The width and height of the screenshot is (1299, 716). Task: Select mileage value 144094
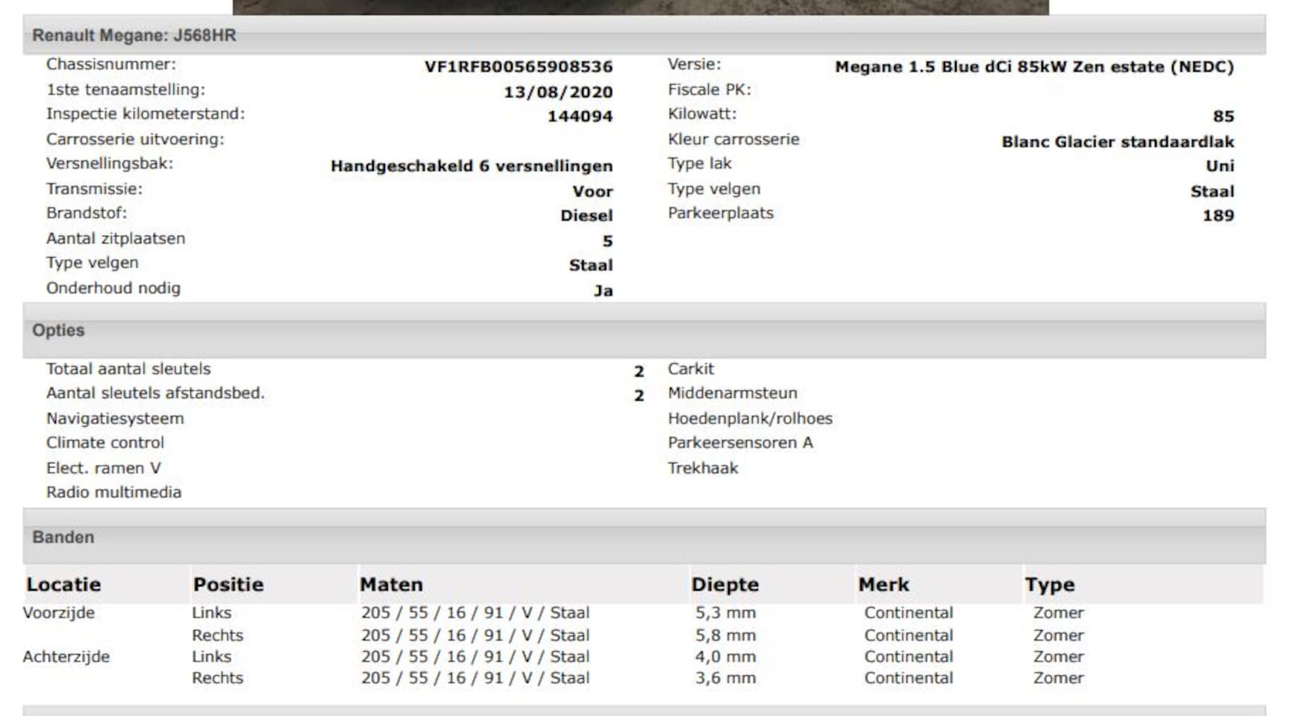580,116
